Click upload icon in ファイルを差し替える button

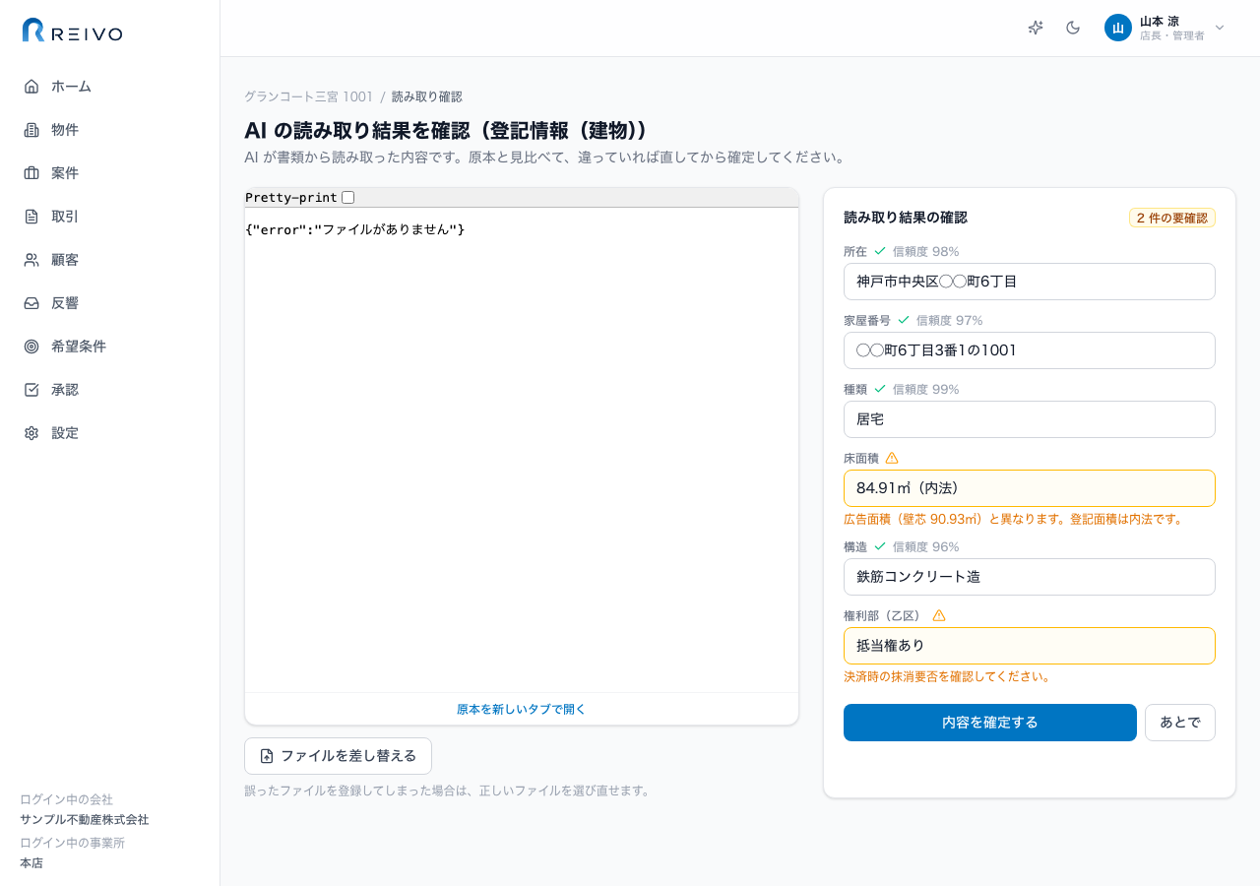tap(267, 756)
